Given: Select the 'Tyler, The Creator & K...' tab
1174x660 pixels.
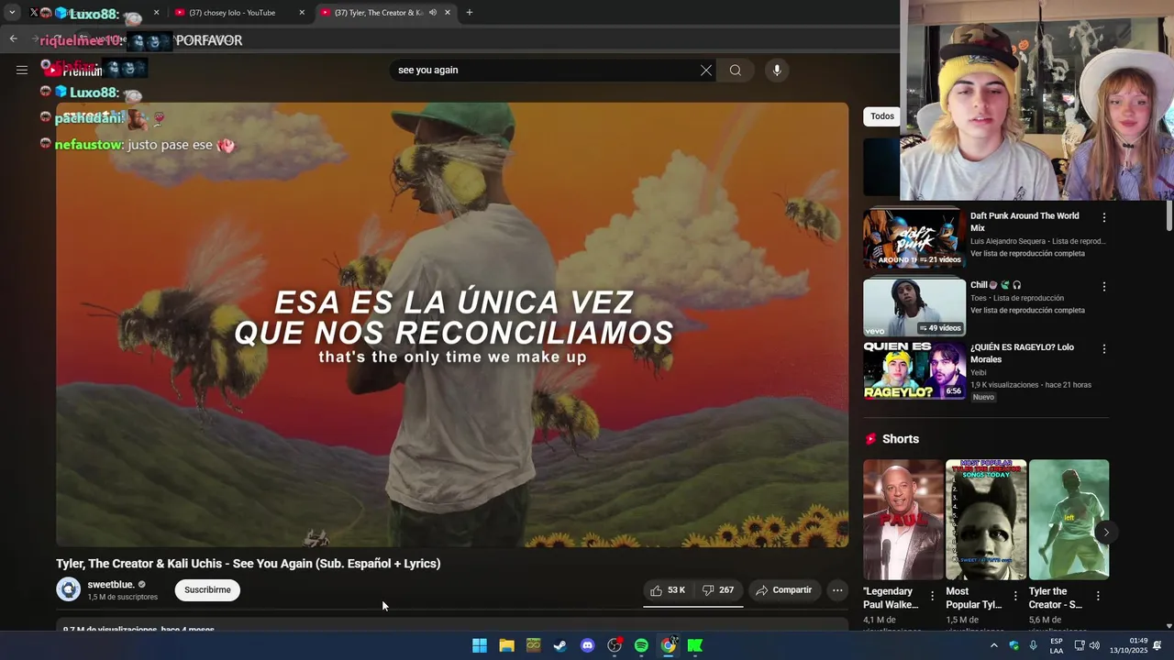Looking at the screenshot, I should point(378,13).
